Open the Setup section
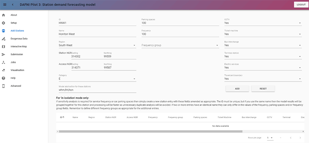Screen dimensions: 309x143 click(14, 23)
